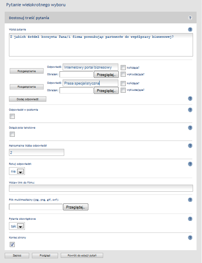Viewport: 202px width, 263px height.
Task: Focus the Wstaw link do filmu field
Action: tap(101, 188)
